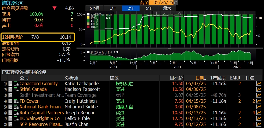Click analyst name Katie Lachapelle

(x=82, y=84)
